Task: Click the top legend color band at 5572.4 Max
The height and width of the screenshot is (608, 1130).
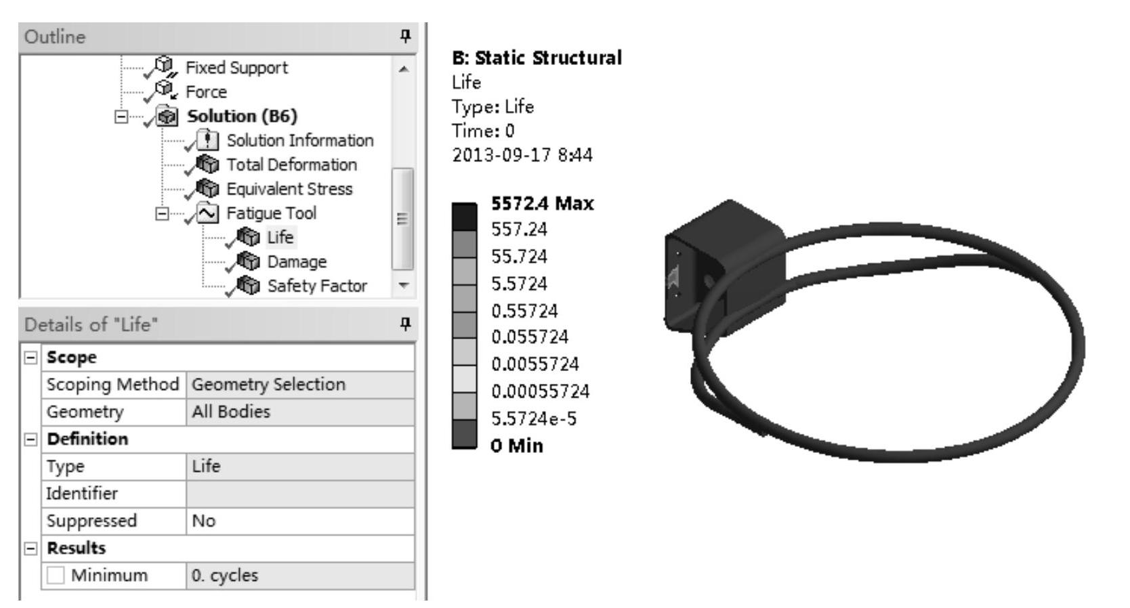Action: [464, 217]
